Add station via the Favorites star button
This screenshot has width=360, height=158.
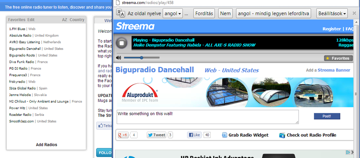pos(338,58)
